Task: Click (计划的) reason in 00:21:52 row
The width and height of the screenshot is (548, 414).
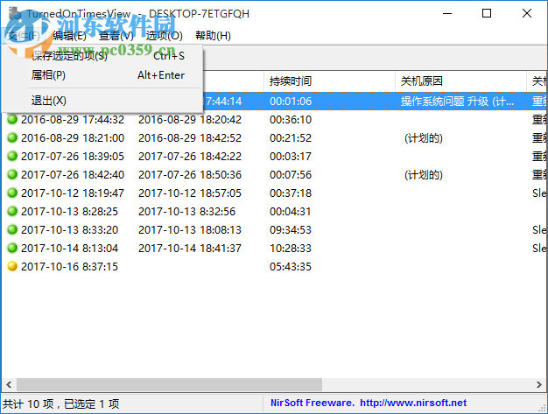Action: click(424, 138)
